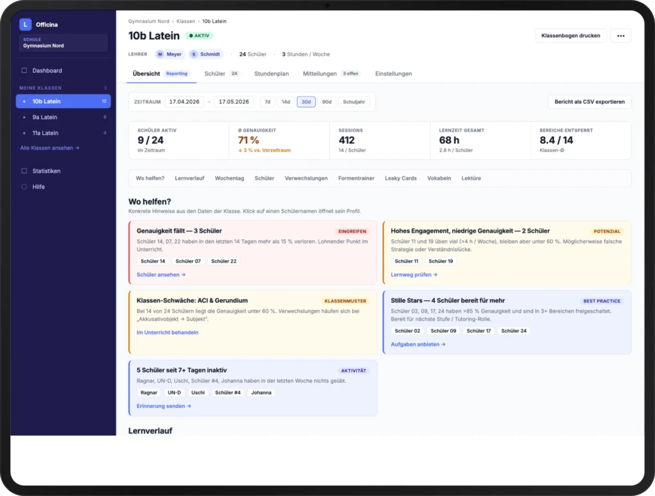Select the 7d time range
The height and width of the screenshot is (496, 655).
click(267, 102)
